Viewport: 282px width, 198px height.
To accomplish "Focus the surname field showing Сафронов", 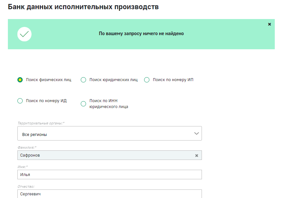I will (98, 155).
